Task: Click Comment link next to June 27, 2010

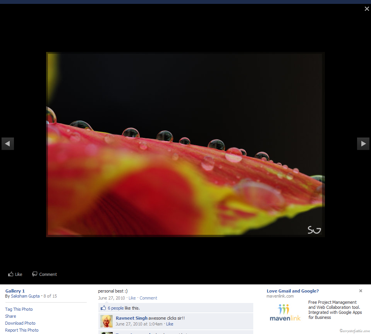Action: click(148, 298)
